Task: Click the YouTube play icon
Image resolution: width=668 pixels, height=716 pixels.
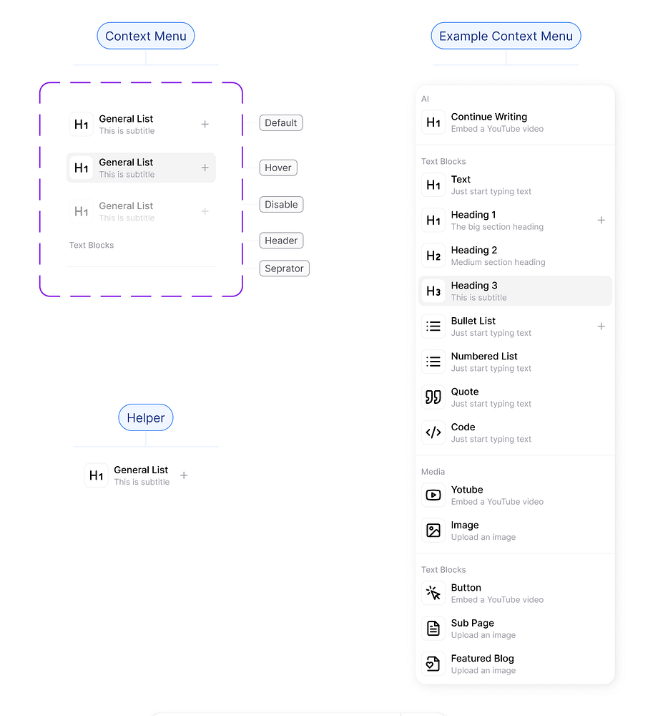Action: (x=433, y=495)
